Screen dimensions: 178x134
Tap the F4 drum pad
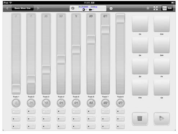pos(162,66)
